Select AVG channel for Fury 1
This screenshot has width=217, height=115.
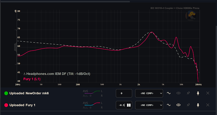86,103
